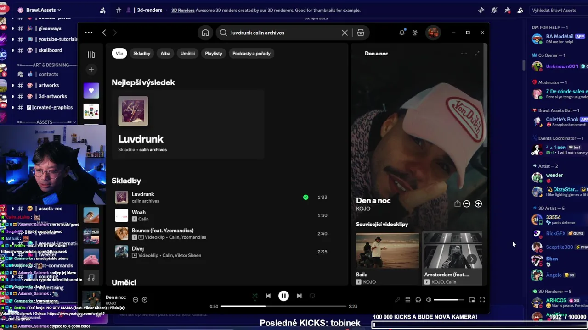Toggle shuffle mode
Screen dimensions: 588x330
tap(254, 296)
